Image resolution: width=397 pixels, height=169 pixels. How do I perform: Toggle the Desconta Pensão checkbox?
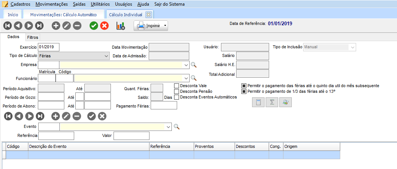(176, 91)
